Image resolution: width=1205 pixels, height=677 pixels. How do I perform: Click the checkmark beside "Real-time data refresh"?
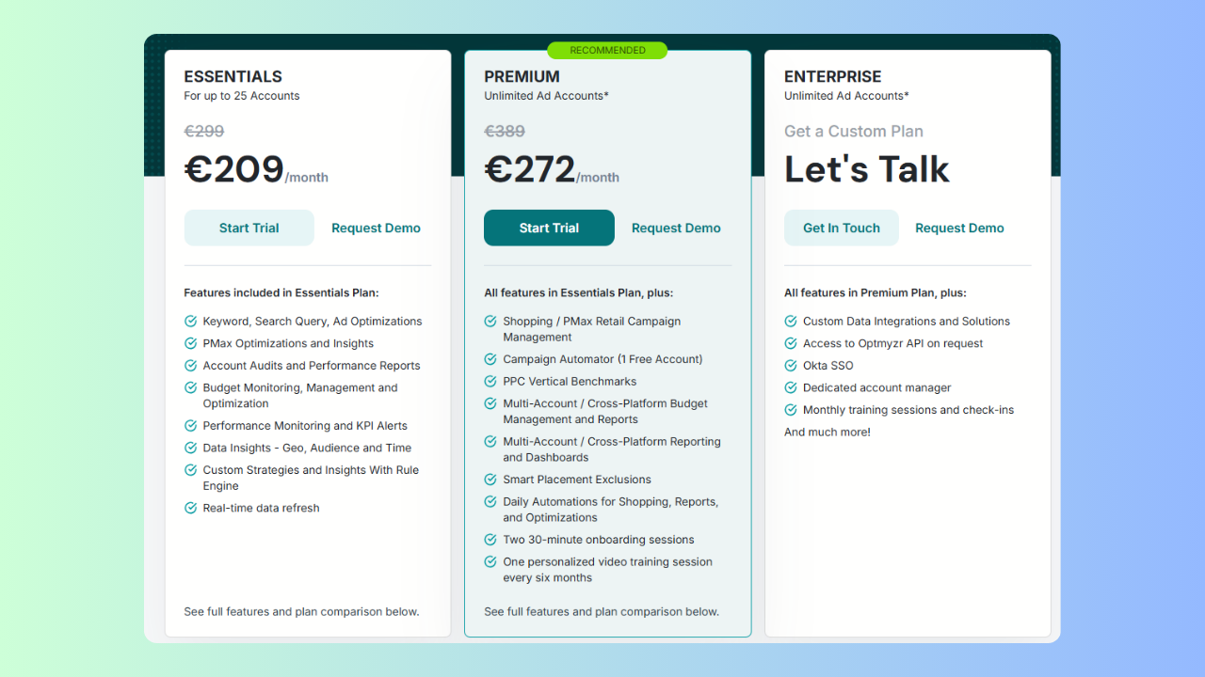coord(190,508)
